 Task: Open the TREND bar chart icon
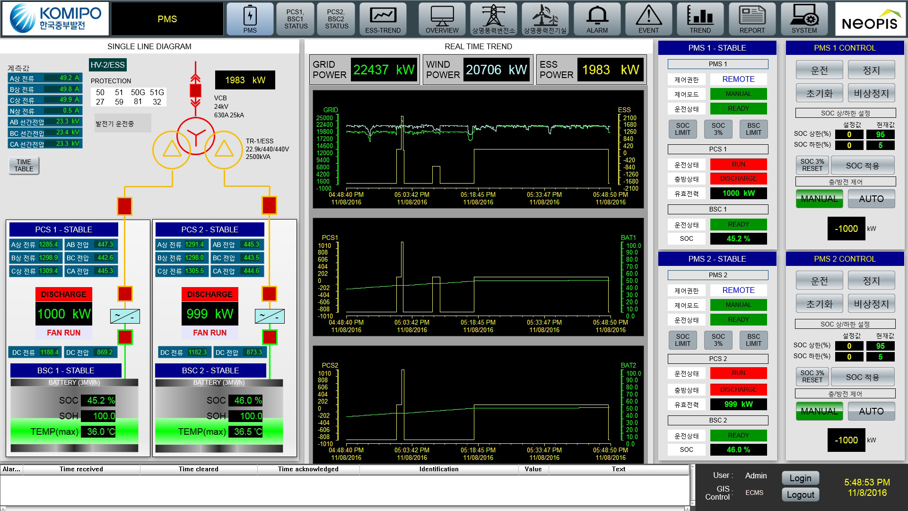(700, 19)
